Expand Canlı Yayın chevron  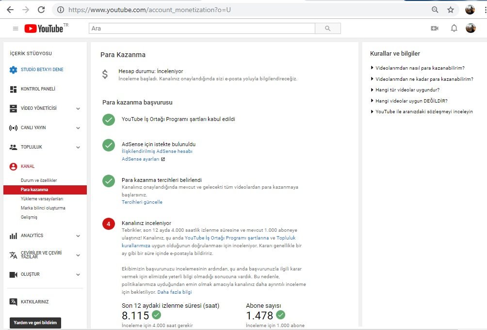pyautogui.click(x=78, y=128)
